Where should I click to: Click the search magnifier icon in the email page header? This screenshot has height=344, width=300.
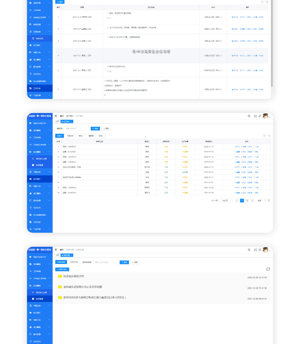coord(249,116)
